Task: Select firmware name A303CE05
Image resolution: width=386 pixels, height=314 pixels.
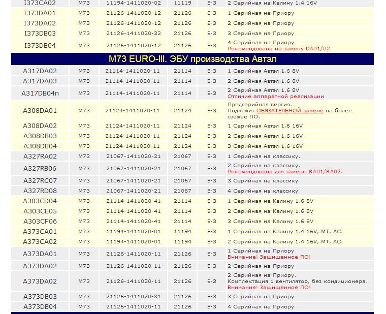Action: point(40,211)
